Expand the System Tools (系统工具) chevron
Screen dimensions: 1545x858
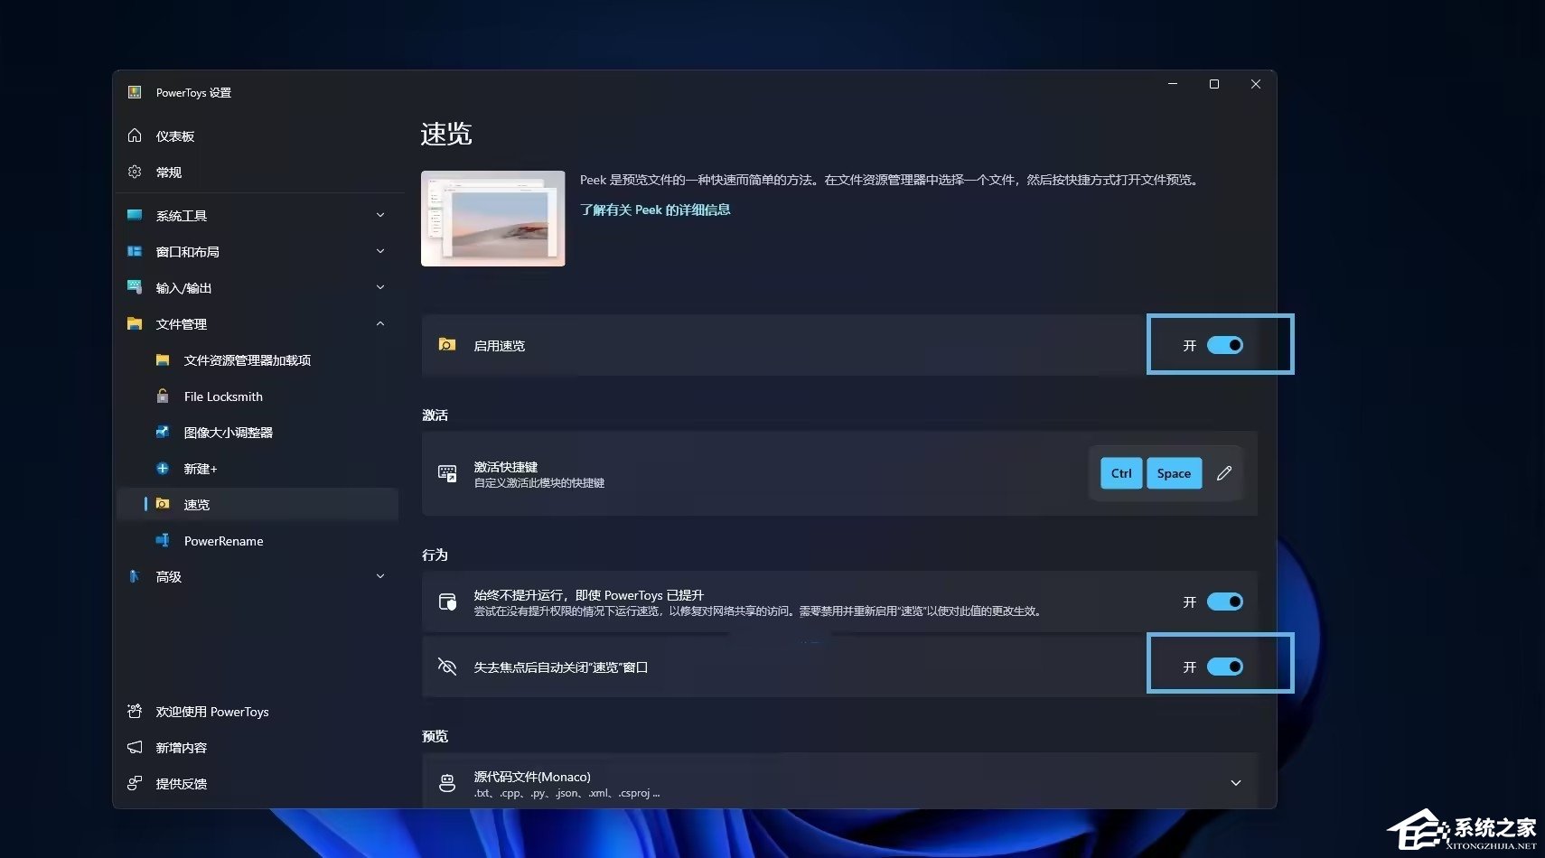(380, 215)
